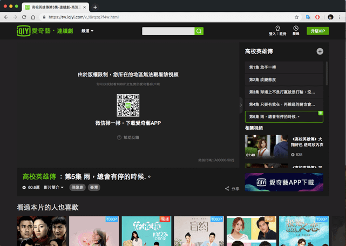
Task: Collapse the episode sidebar arrow
Action: point(241,105)
